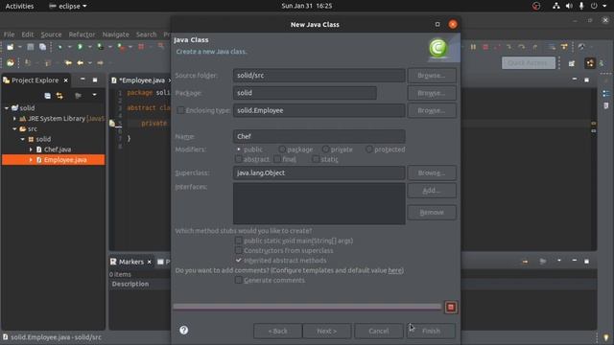Viewport: 614px width, 345px height.
Task: Check public static void main stub option
Action: tap(239, 241)
